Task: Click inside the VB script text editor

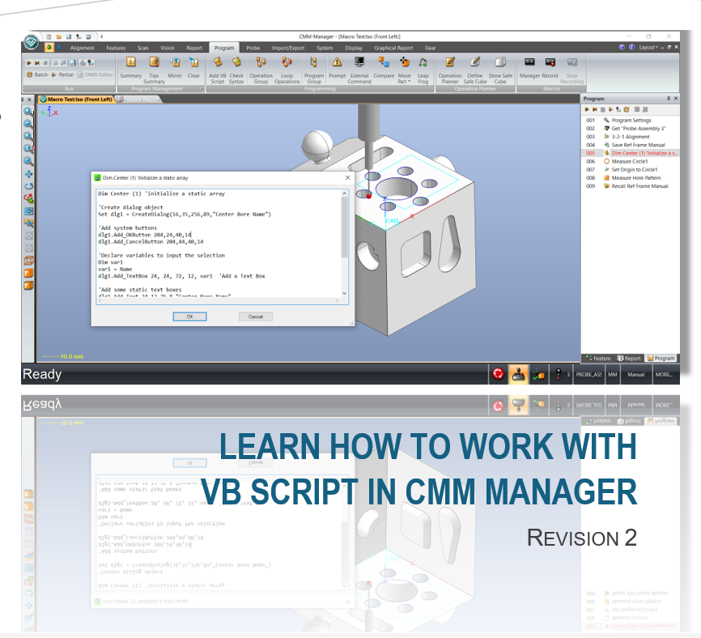Action: point(219,243)
